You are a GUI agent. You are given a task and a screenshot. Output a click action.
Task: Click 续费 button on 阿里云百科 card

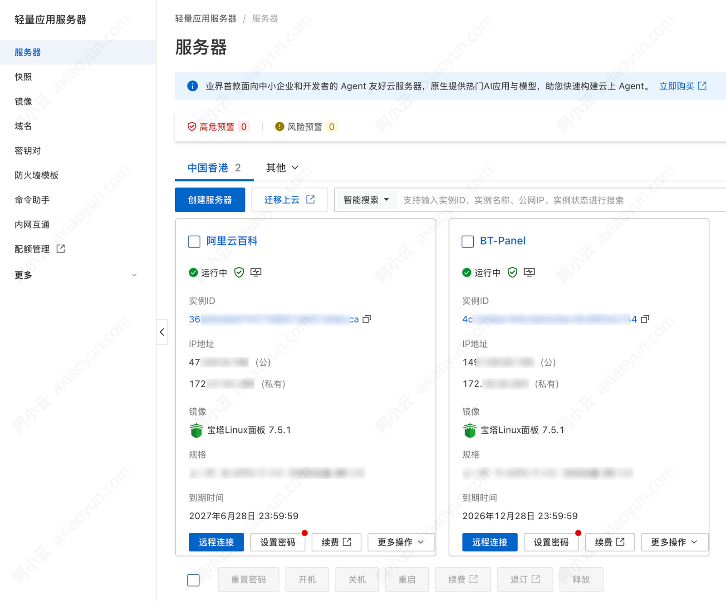click(336, 542)
